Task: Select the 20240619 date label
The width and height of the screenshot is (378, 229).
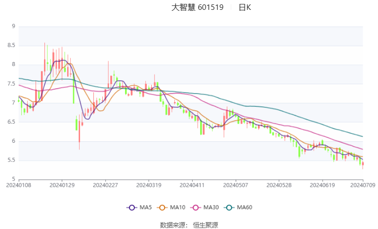Action: (322, 185)
